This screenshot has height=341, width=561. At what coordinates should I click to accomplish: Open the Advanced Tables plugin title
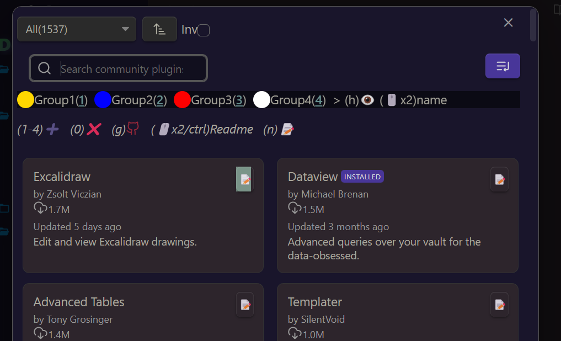[x=79, y=302]
